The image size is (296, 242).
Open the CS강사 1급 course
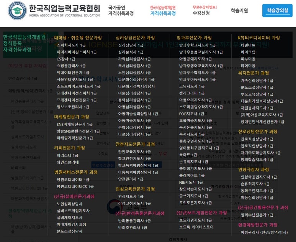point(66,59)
